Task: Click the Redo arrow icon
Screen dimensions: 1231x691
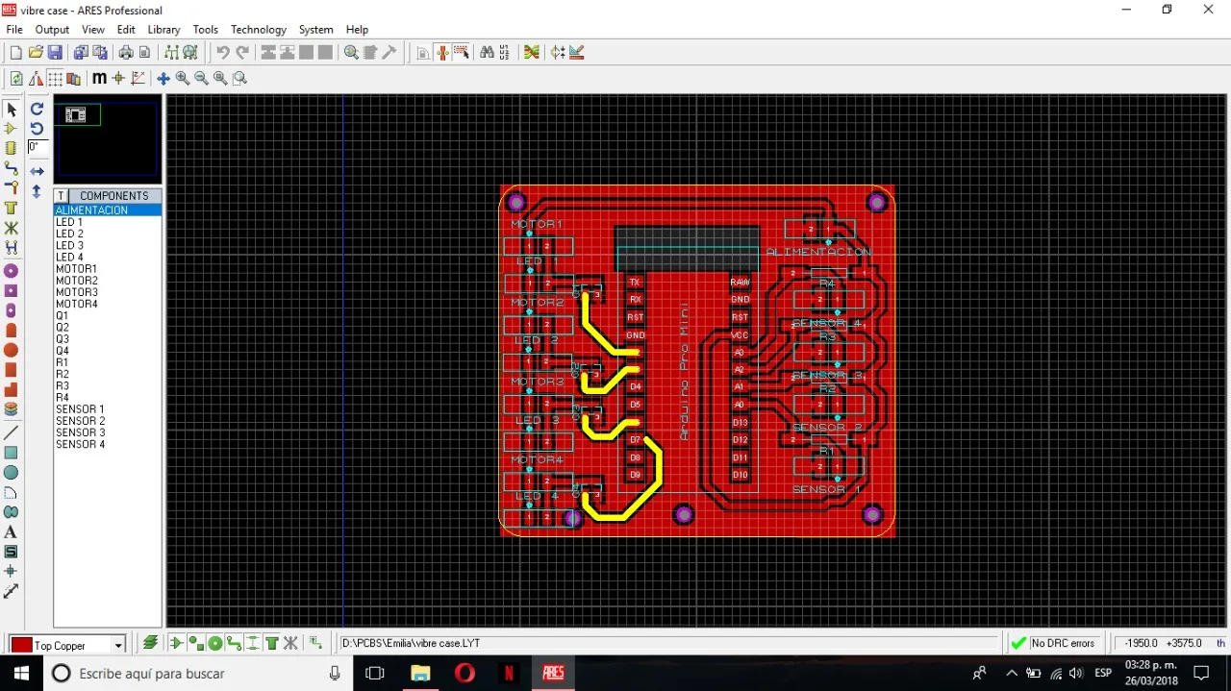Action: coord(242,53)
